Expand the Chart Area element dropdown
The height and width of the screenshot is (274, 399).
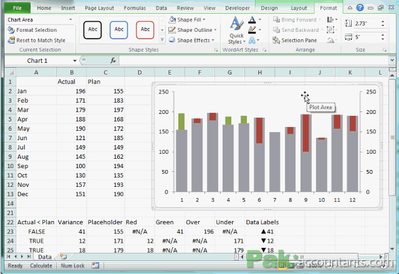click(x=70, y=19)
